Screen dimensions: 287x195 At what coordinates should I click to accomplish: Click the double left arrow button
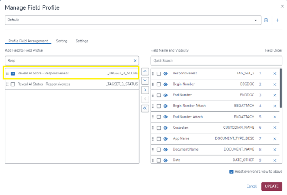pyautogui.click(x=145, y=108)
